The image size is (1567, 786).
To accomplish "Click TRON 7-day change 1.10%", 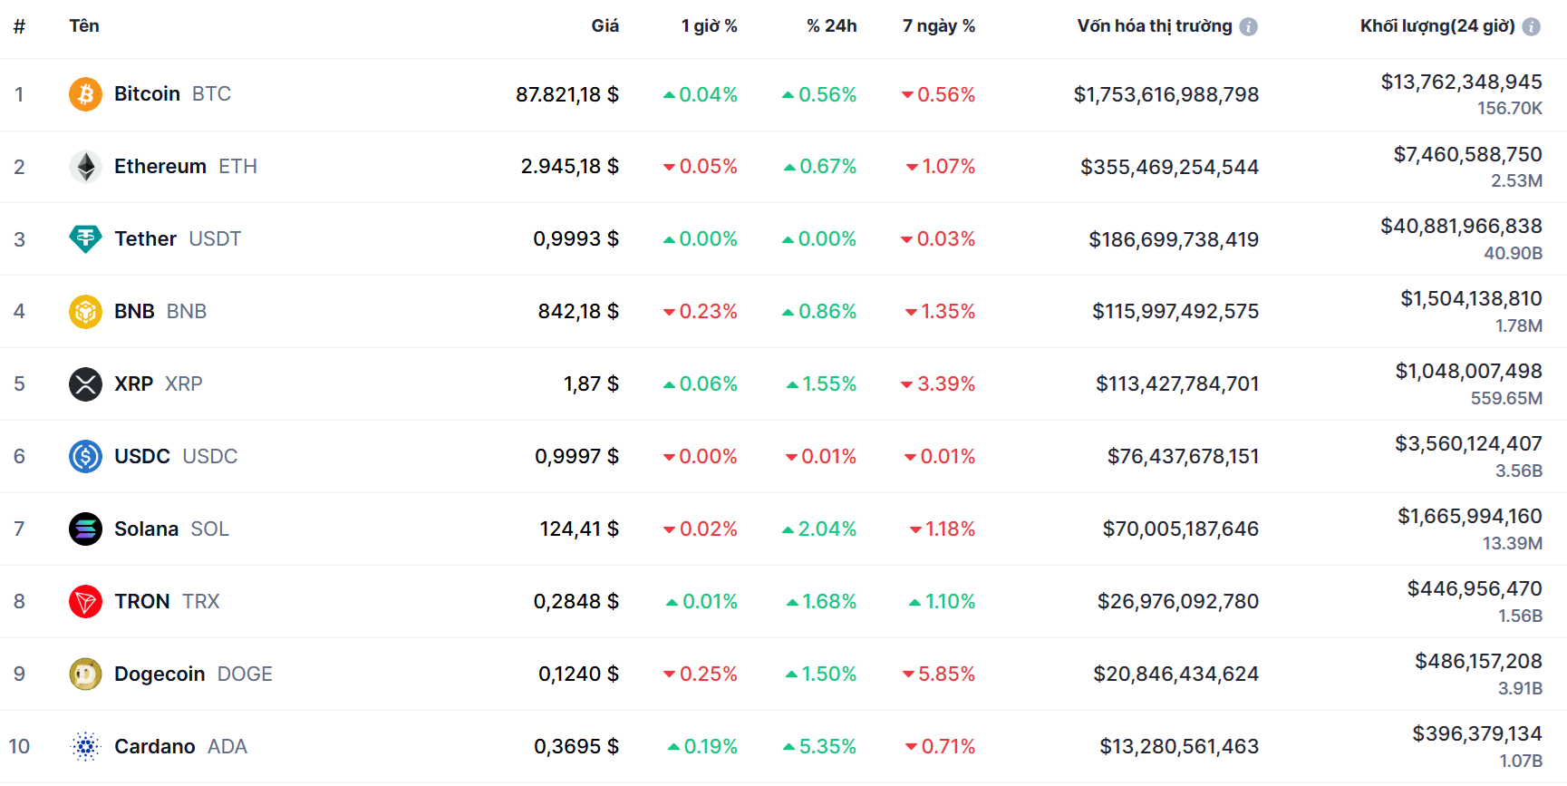I will (x=943, y=601).
